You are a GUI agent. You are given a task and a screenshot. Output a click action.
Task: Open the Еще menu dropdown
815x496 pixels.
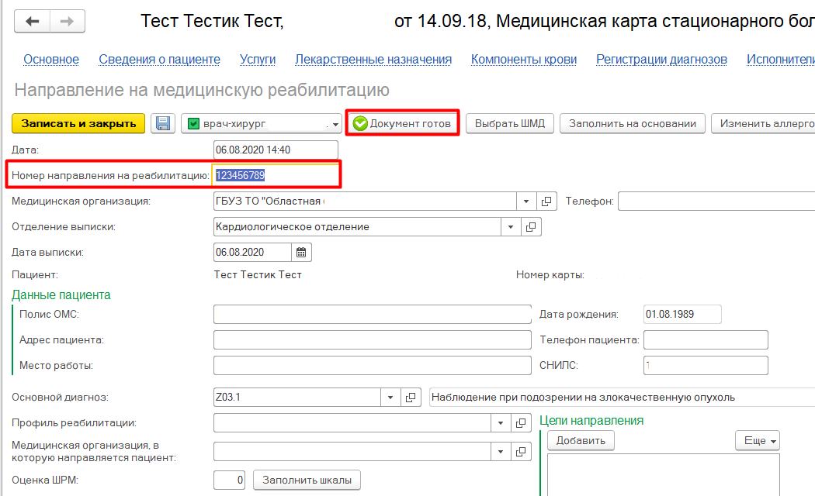[x=758, y=440]
